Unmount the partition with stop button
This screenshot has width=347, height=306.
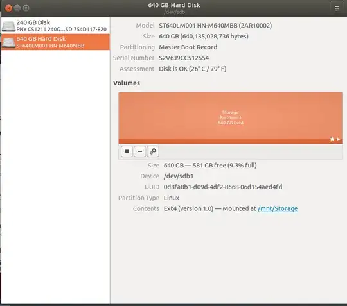(127, 151)
